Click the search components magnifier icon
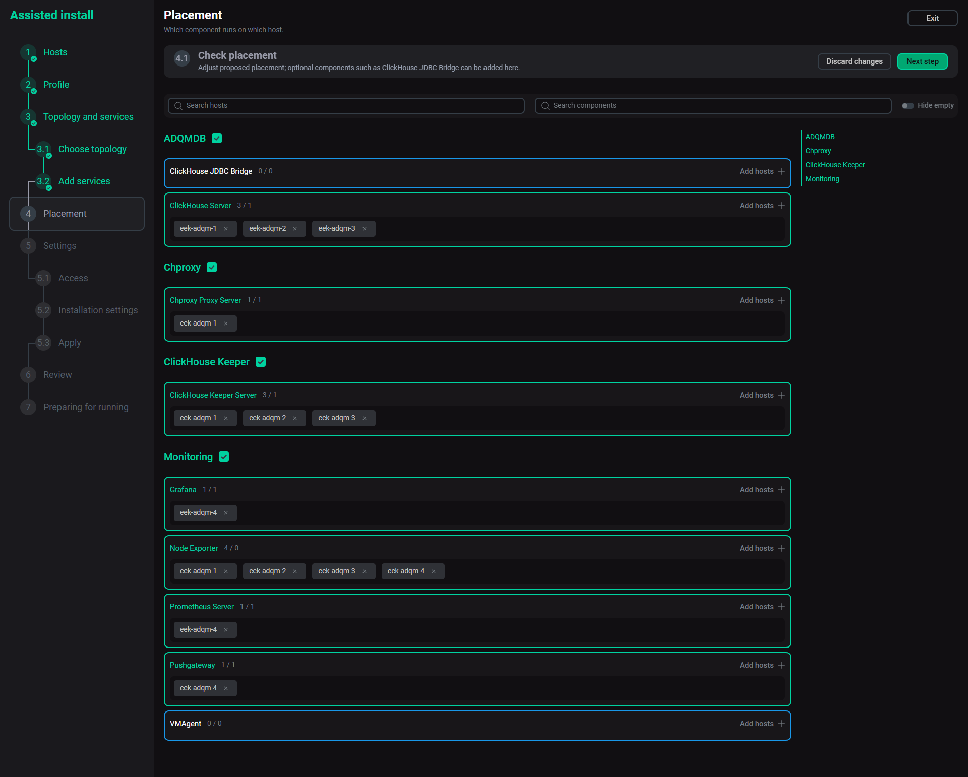 [x=545, y=106]
